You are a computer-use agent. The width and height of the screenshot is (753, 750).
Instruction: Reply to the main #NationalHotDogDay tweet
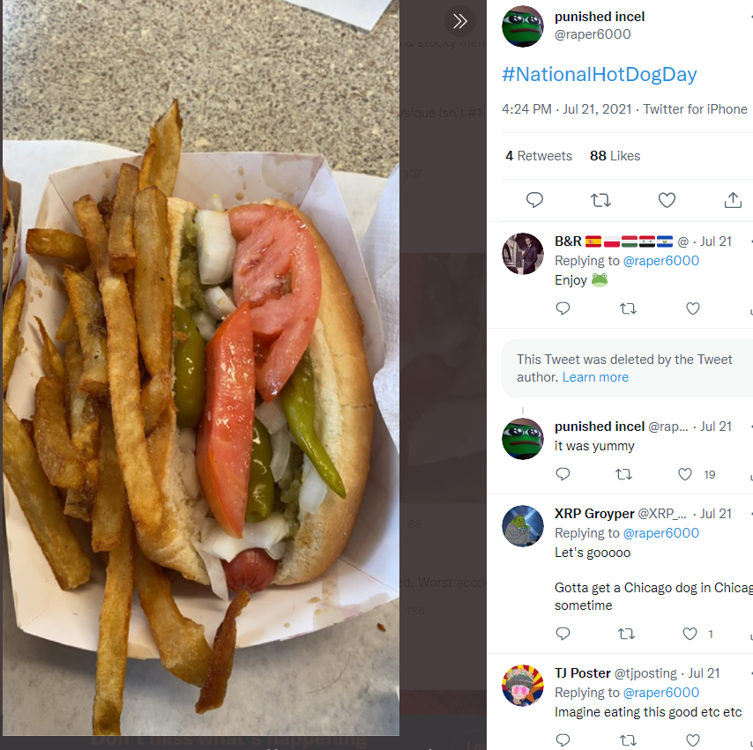coord(534,200)
